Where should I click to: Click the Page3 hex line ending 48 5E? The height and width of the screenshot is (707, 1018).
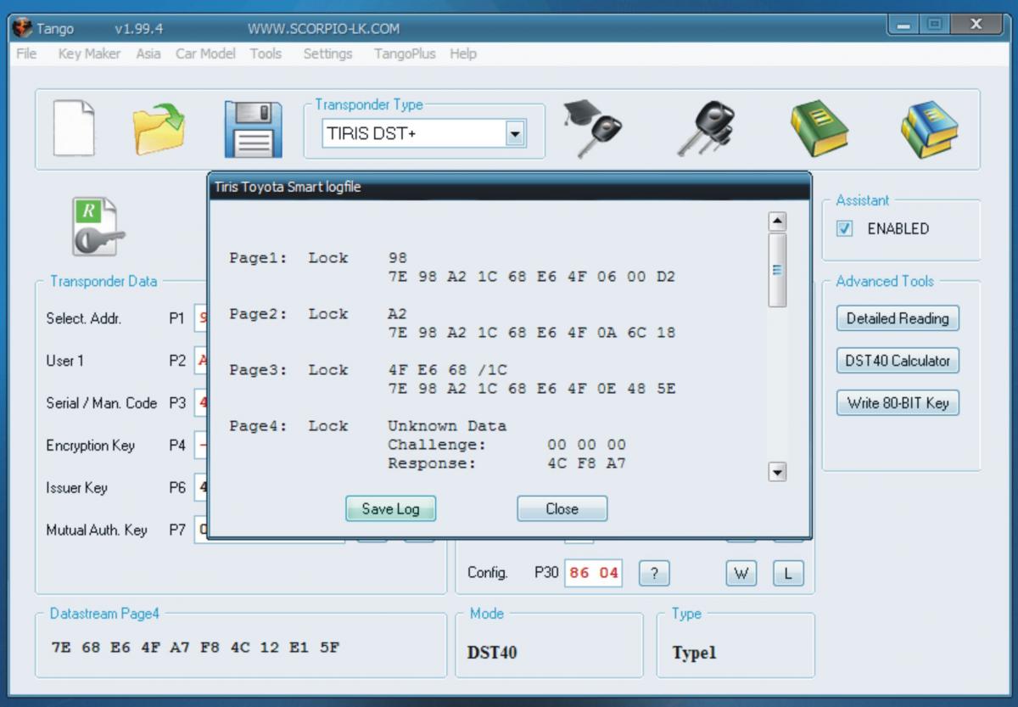(x=532, y=389)
